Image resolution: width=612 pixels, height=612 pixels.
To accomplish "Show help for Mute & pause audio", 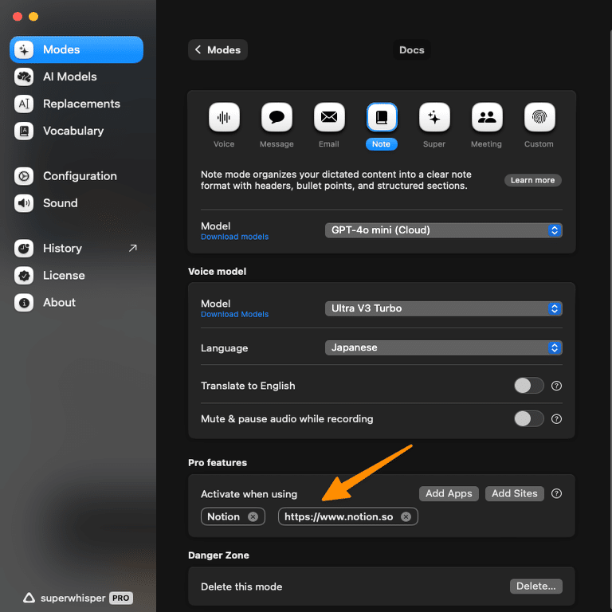I will 556,419.
